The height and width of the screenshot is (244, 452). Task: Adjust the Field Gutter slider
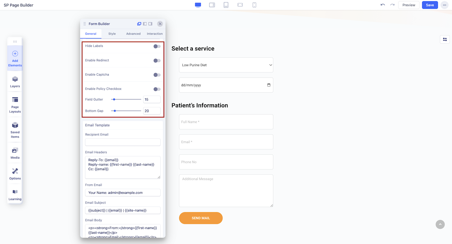[114, 99]
